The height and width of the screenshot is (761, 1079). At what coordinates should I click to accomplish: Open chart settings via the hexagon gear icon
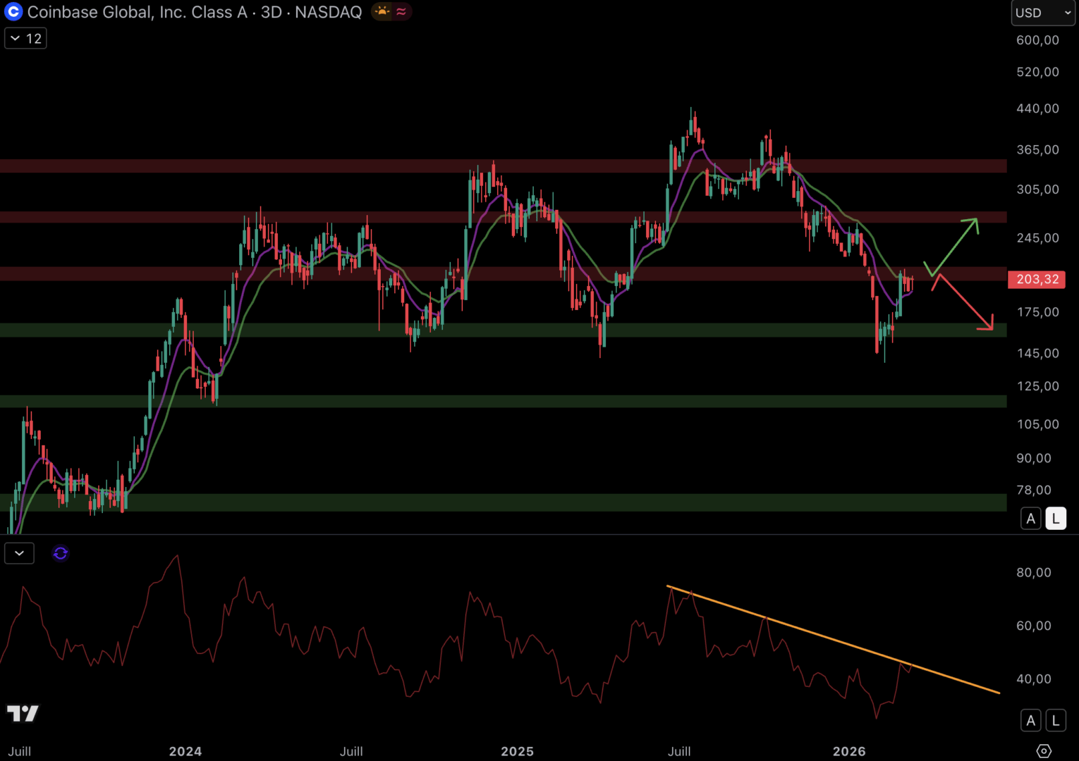1044,751
